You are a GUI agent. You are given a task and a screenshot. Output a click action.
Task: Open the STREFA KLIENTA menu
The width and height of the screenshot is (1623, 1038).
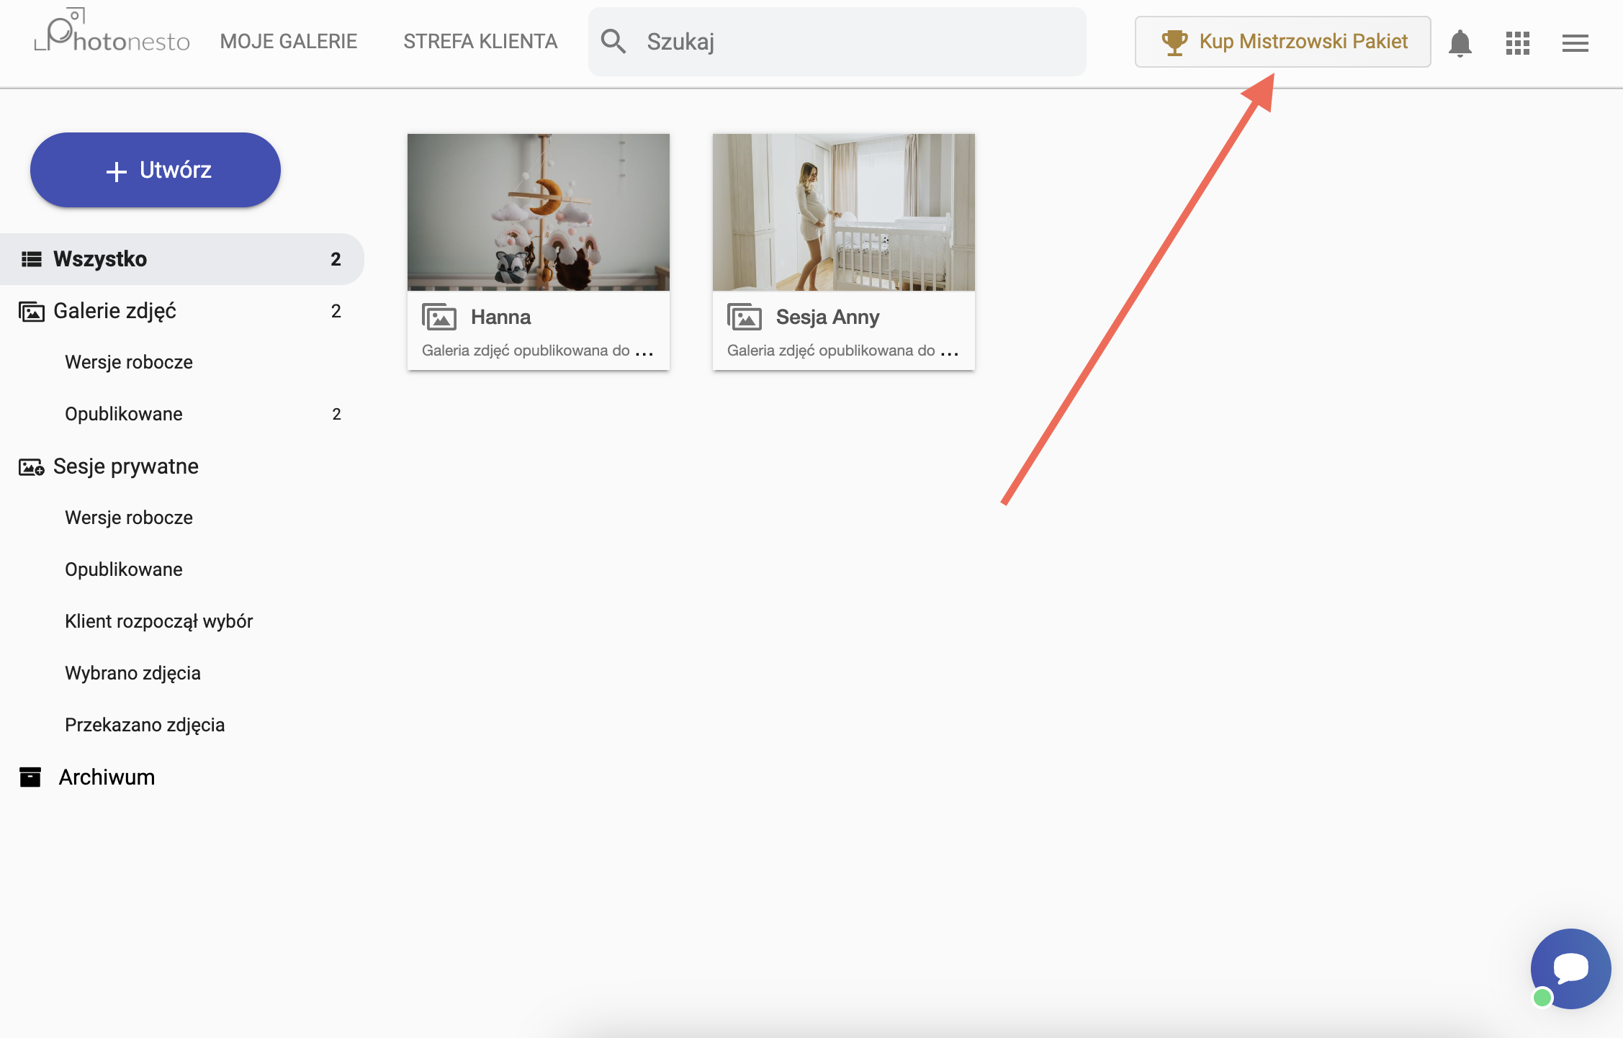(480, 42)
